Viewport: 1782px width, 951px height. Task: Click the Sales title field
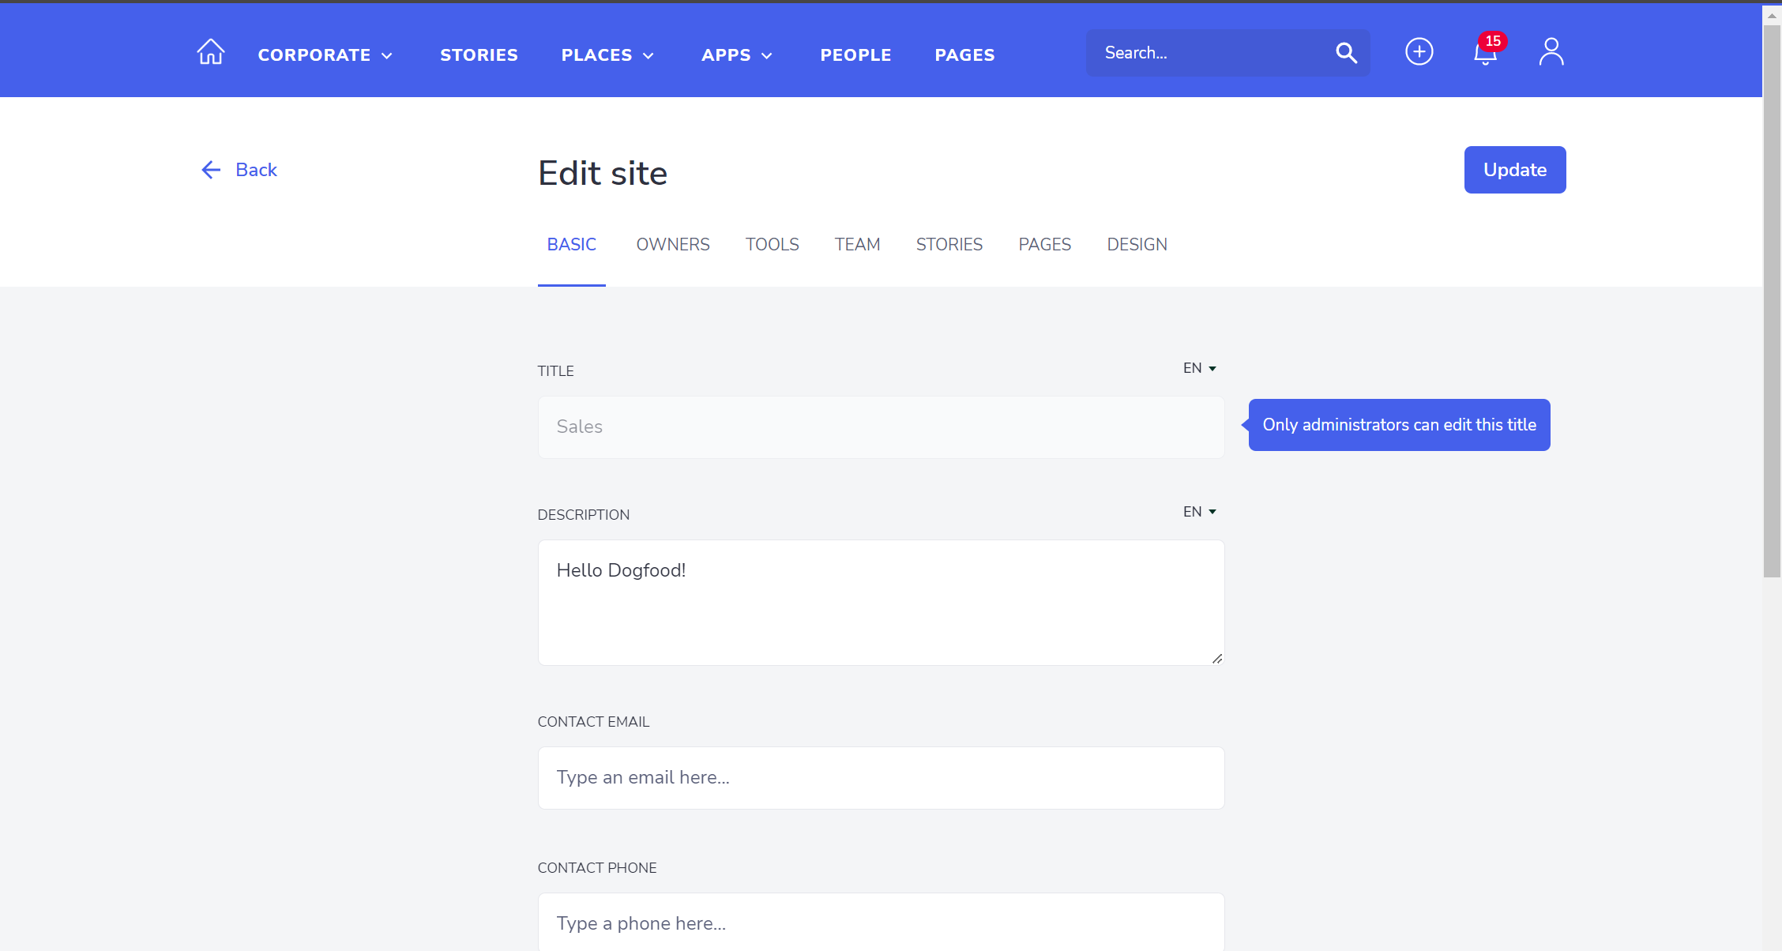point(882,427)
